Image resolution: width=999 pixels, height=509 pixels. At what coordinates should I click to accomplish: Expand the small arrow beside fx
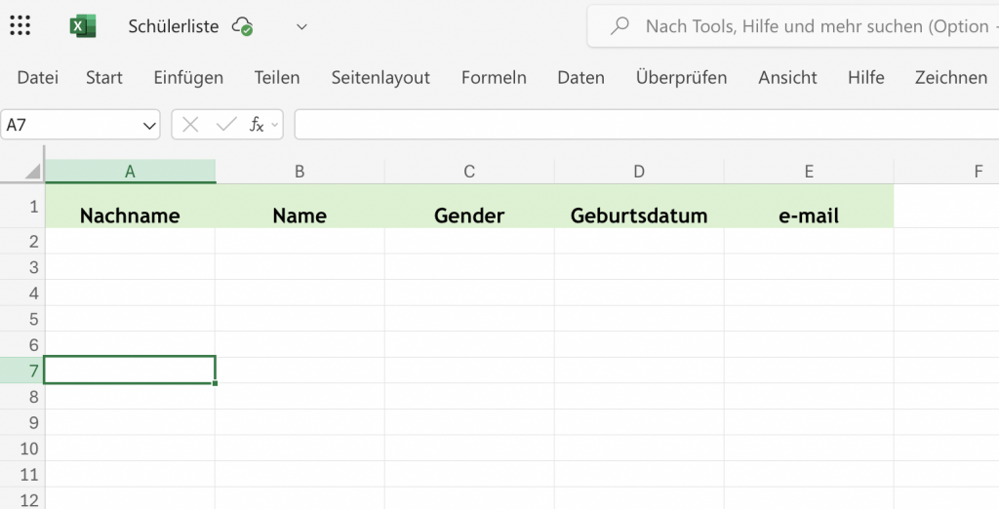point(275,125)
